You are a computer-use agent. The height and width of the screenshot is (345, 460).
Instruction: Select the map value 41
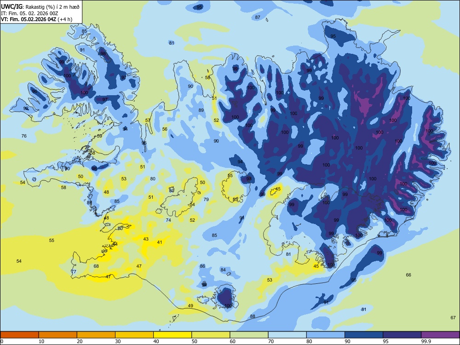(160, 242)
